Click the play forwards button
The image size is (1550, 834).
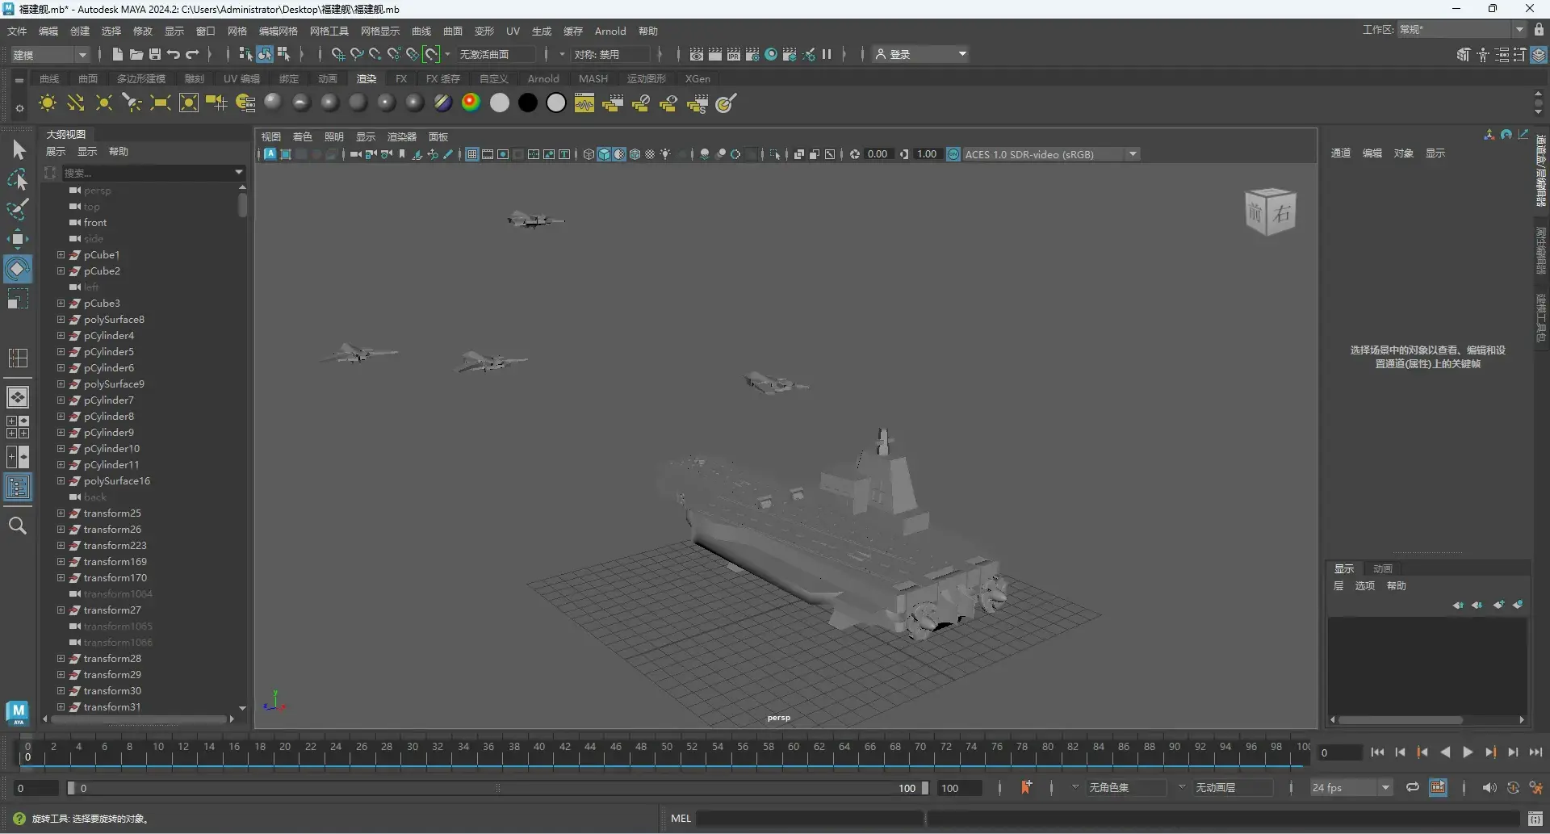[1468, 752]
